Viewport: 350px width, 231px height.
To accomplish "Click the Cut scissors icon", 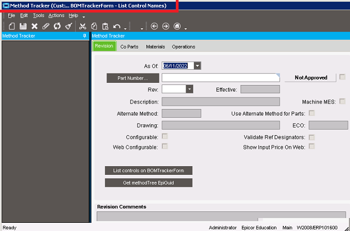I will coord(82,26).
